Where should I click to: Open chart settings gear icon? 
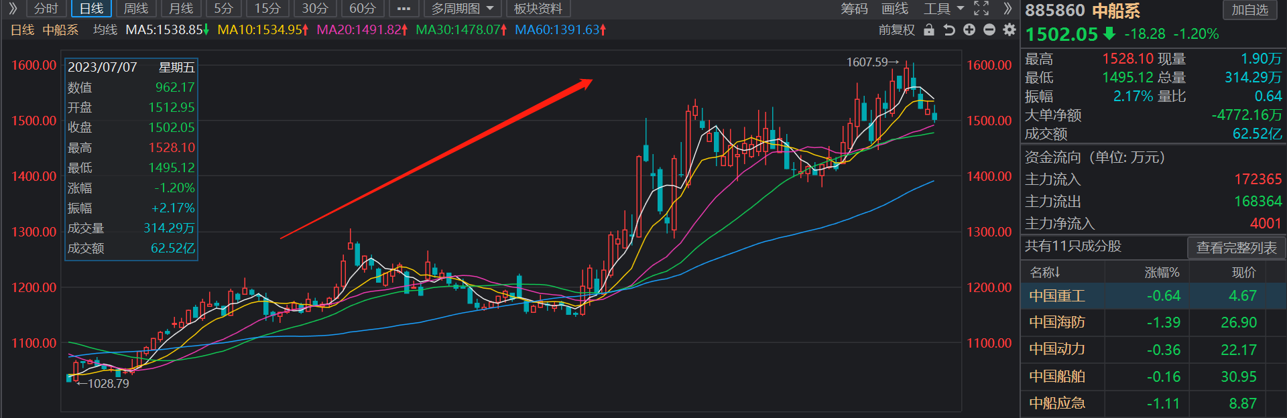pos(1009,30)
